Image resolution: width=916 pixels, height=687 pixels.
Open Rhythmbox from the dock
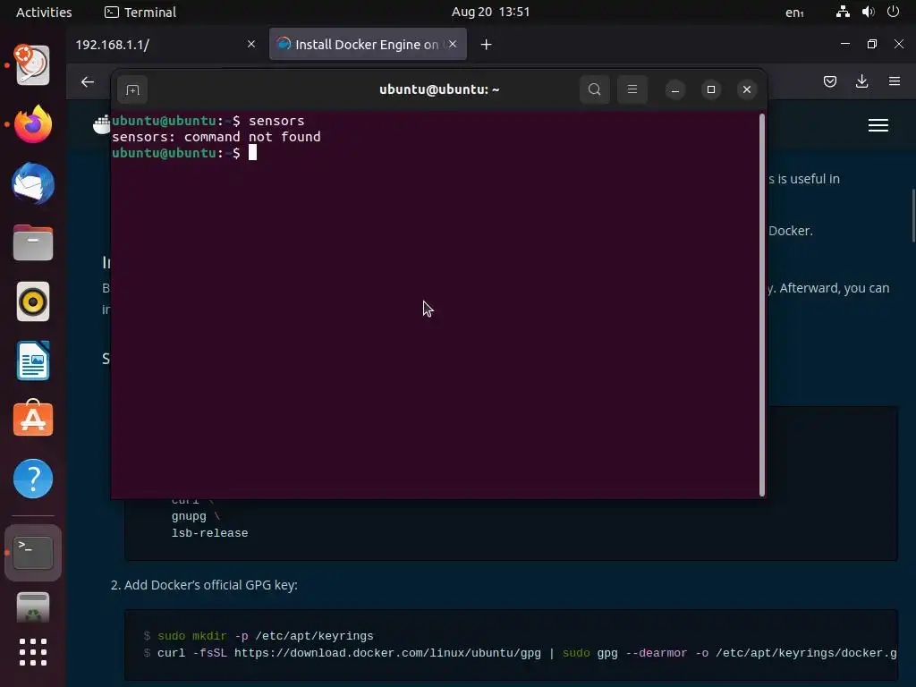33,302
